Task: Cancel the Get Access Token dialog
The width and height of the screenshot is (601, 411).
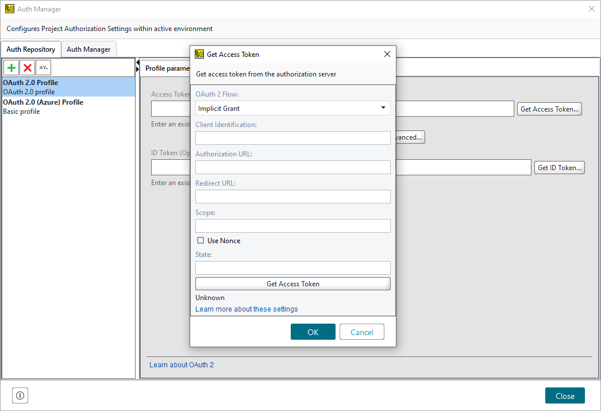Action: pyautogui.click(x=361, y=332)
